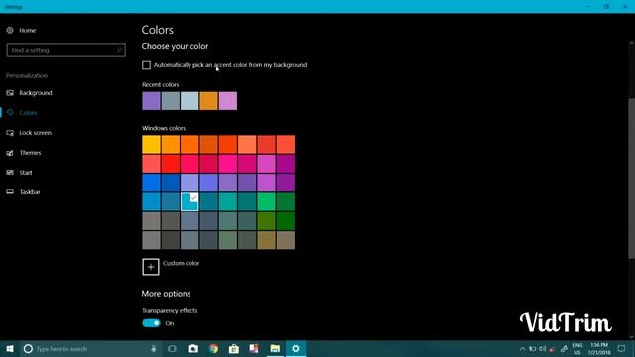Pick the orange recent color swatch
The height and width of the screenshot is (357, 635).
tap(208, 101)
